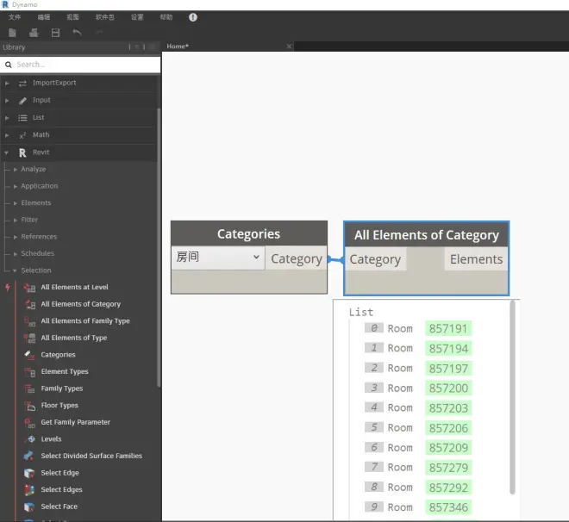Image resolution: width=569 pixels, height=522 pixels.
Task: Select the Categories node title bar
Action: pos(249,233)
